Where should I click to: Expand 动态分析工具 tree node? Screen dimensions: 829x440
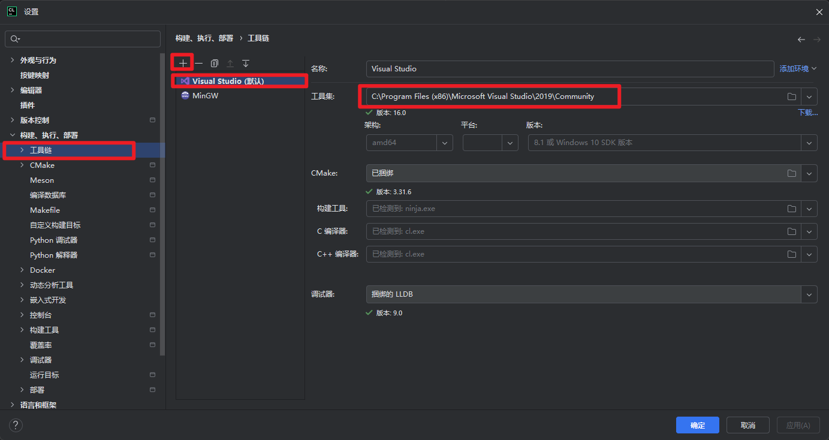22,285
